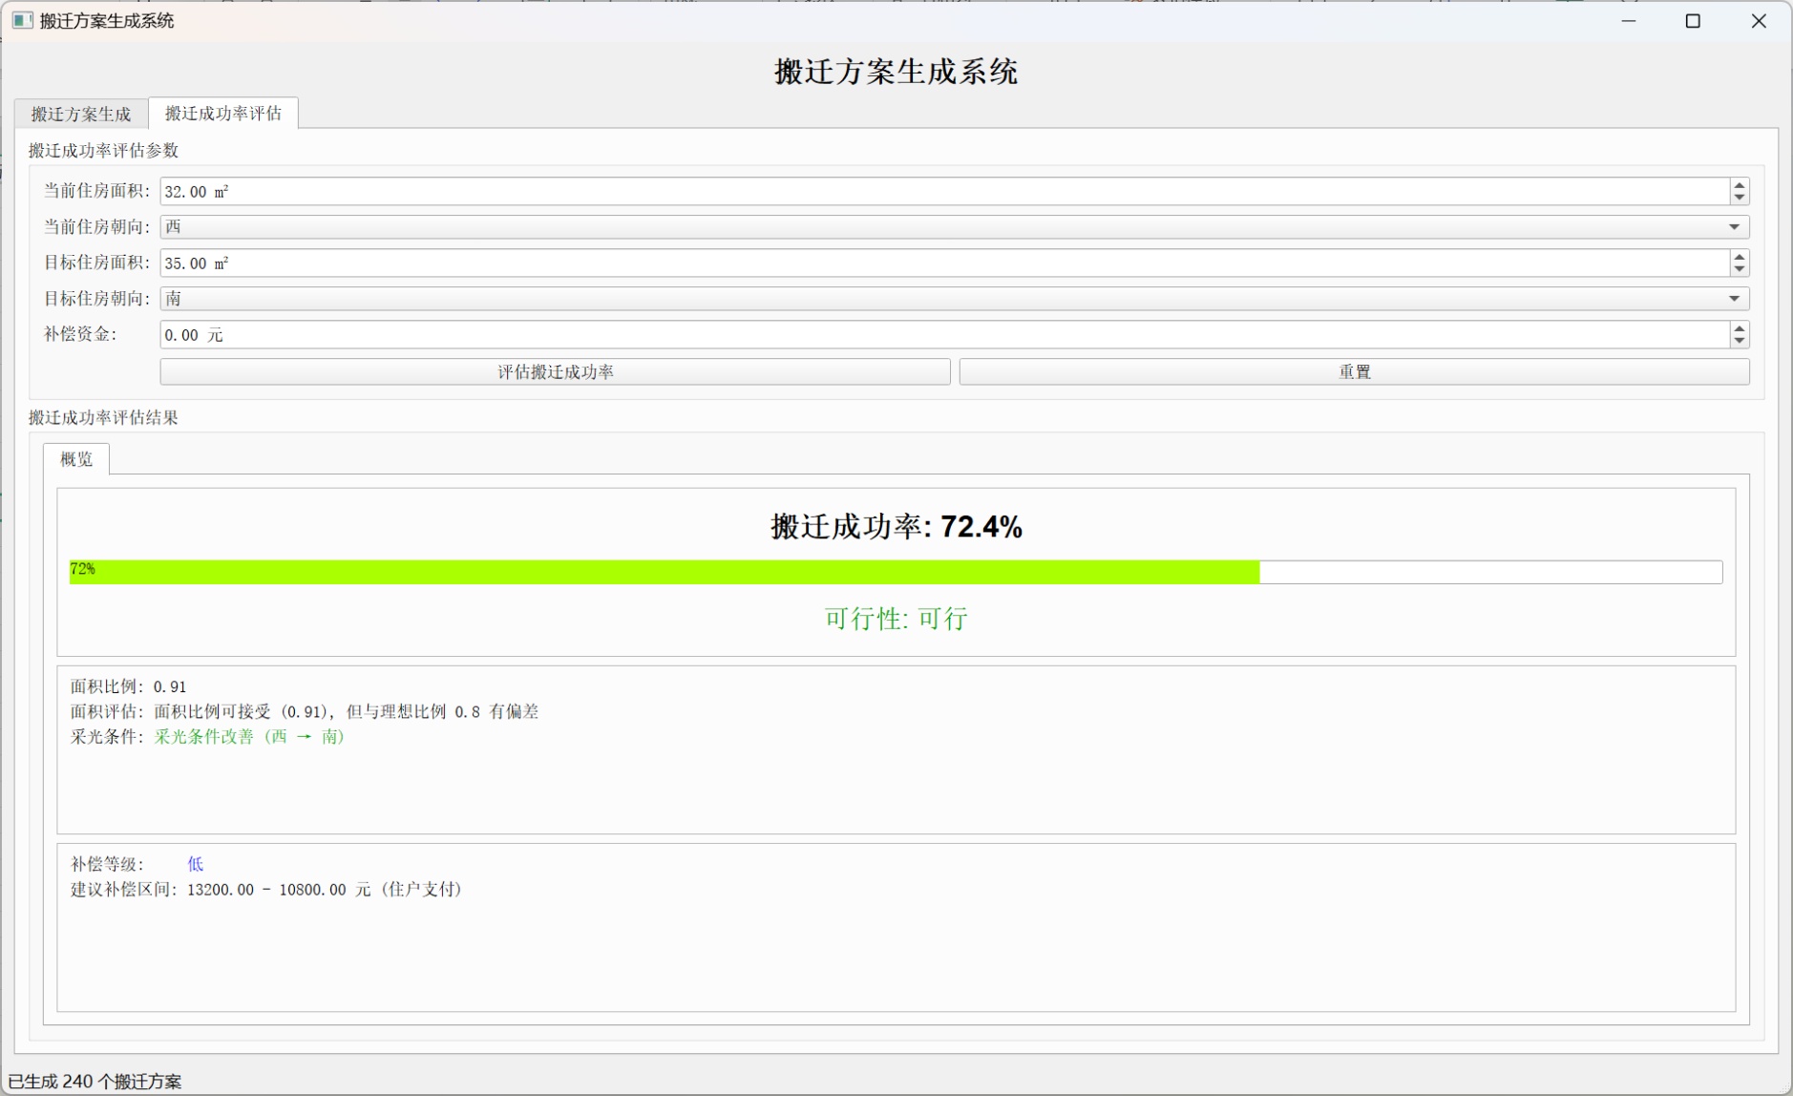Click the 补偿资金 amount field
The height and width of the screenshot is (1096, 1793).
click(x=943, y=335)
